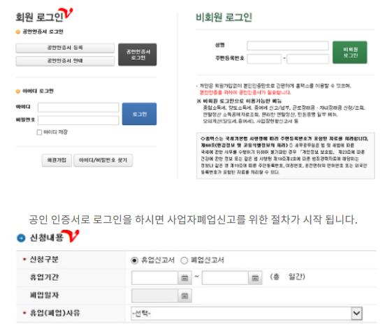Click the red notice text about 공인인증서
392x336 pixels.
245,93
